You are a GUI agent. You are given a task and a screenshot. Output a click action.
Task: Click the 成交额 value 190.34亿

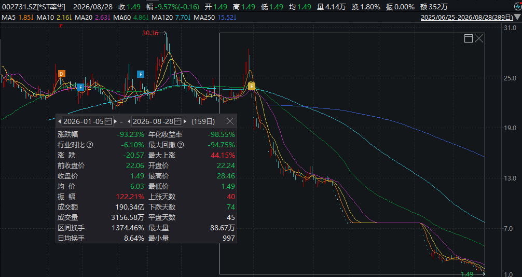130,207
